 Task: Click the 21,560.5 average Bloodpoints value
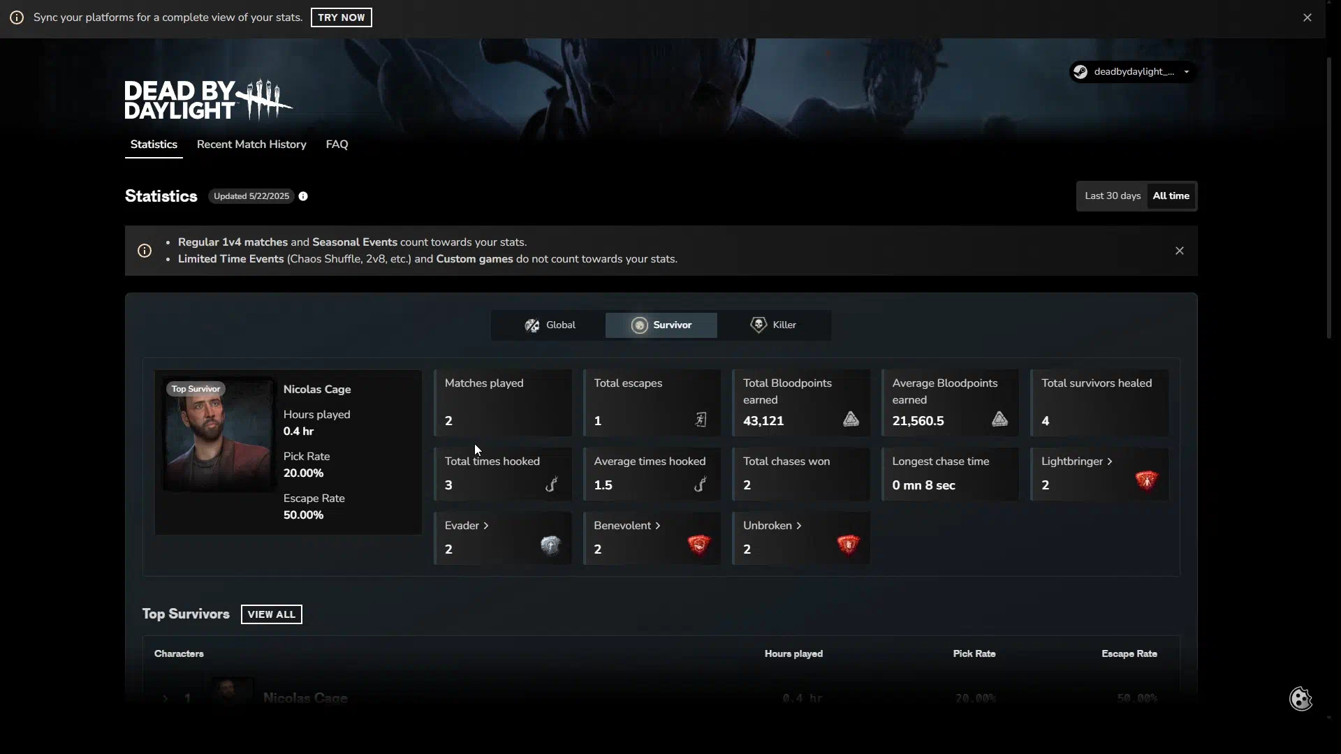pos(918,421)
